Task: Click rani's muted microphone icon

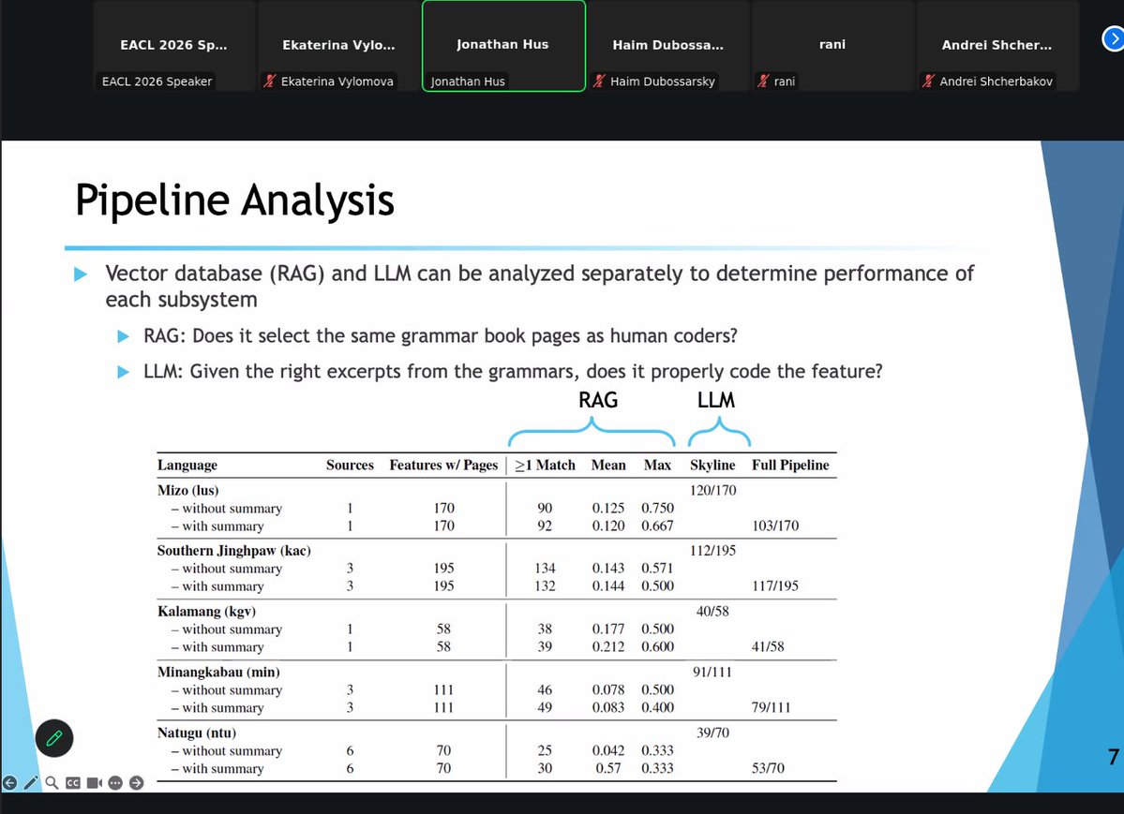Action: point(763,81)
